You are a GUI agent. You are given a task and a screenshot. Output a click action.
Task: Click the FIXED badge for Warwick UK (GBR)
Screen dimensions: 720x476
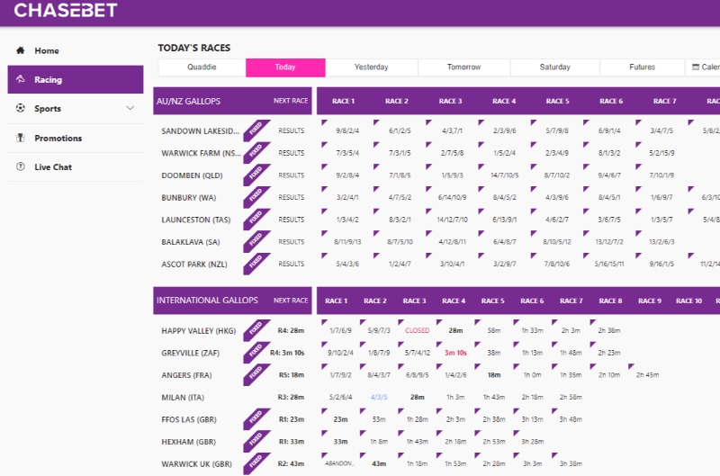point(256,463)
